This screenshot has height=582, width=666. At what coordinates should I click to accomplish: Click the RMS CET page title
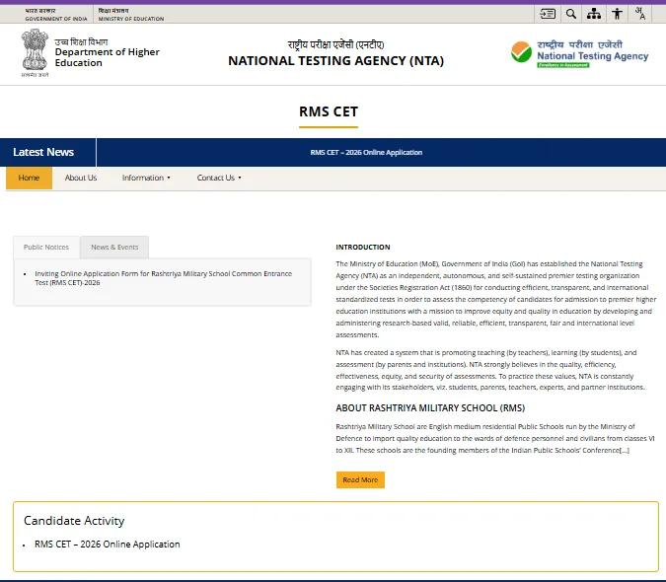329,111
